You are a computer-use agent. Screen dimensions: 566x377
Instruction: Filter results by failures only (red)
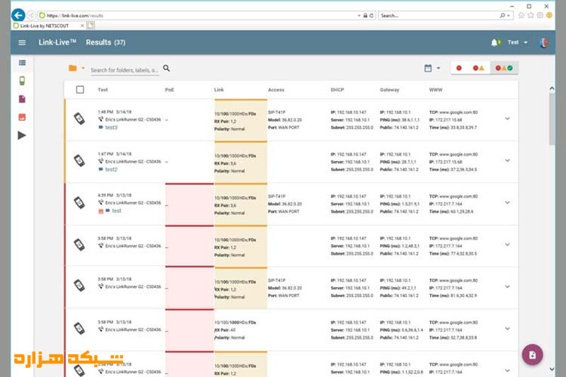(x=458, y=68)
